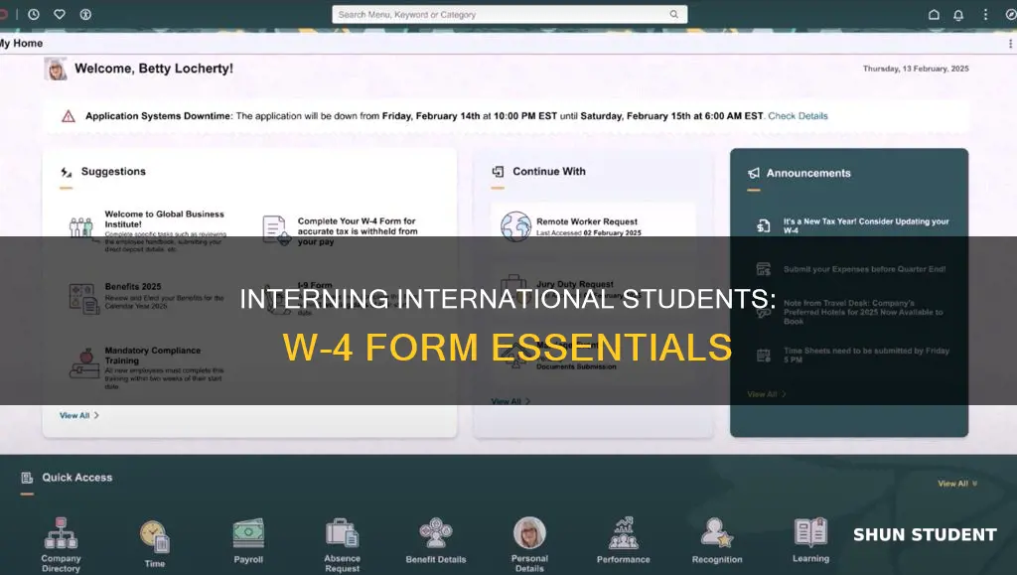The image size is (1017, 575).
Task: Open the recent history clock icon
Action: [x=34, y=14]
